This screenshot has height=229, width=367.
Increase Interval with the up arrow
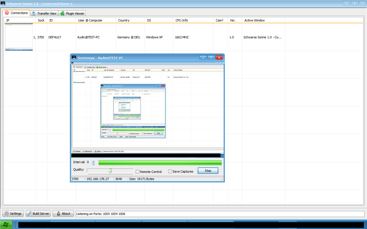(93, 162)
